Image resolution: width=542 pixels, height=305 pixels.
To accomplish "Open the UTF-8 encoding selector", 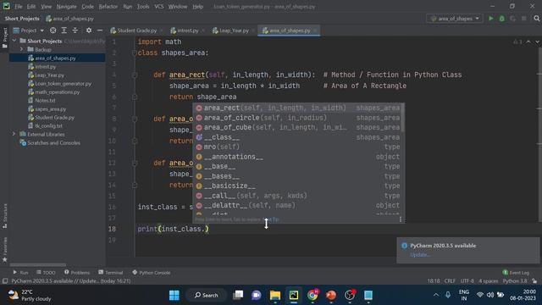I will [x=467, y=280].
